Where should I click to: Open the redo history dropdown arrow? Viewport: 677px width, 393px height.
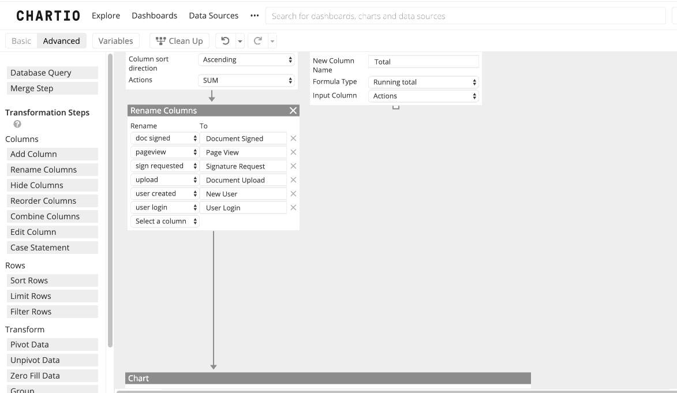tap(272, 41)
